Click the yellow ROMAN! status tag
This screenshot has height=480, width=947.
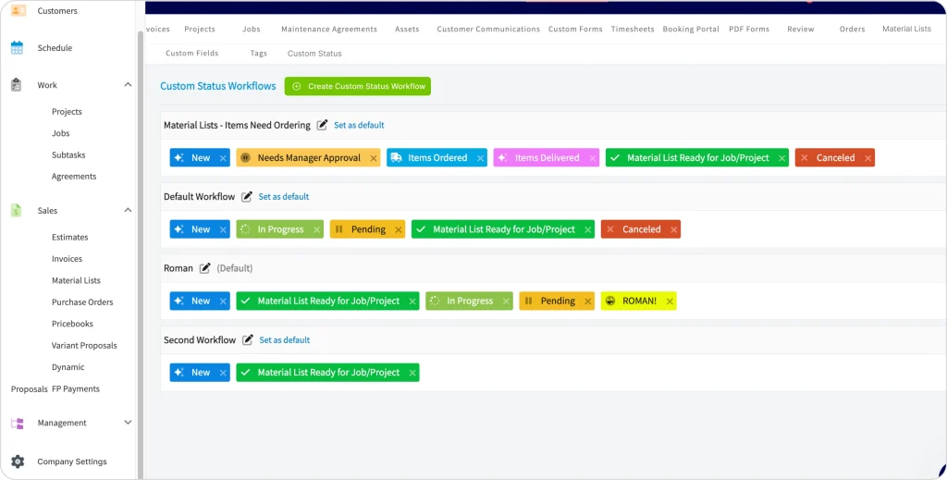coord(639,302)
